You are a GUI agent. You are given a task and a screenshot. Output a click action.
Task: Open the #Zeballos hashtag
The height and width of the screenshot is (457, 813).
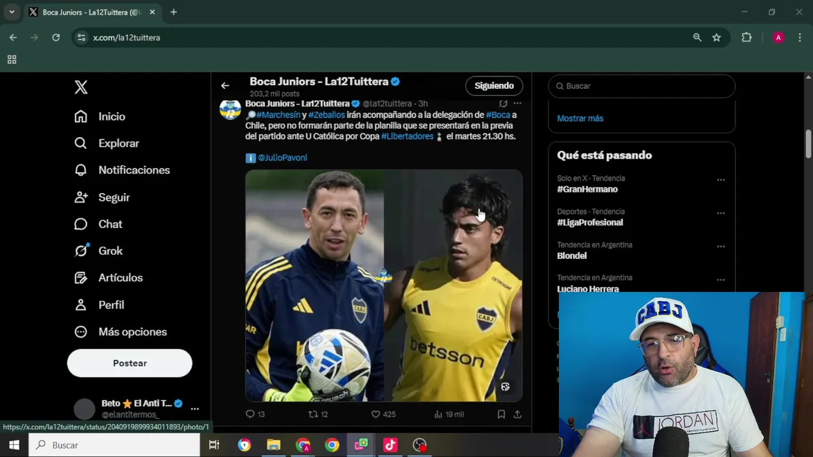point(326,115)
